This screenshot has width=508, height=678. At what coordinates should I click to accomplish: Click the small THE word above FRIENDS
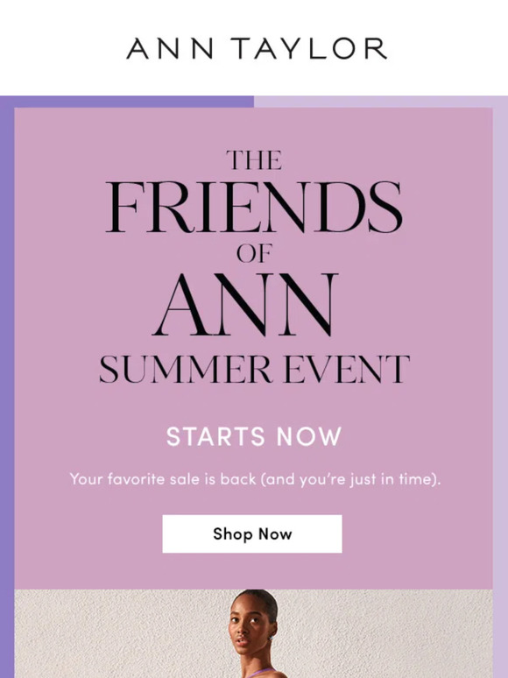[x=254, y=160]
